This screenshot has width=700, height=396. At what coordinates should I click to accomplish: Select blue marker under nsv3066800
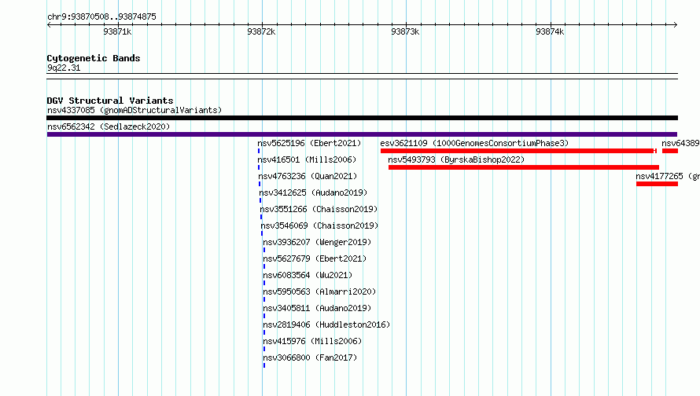(263, 365)
